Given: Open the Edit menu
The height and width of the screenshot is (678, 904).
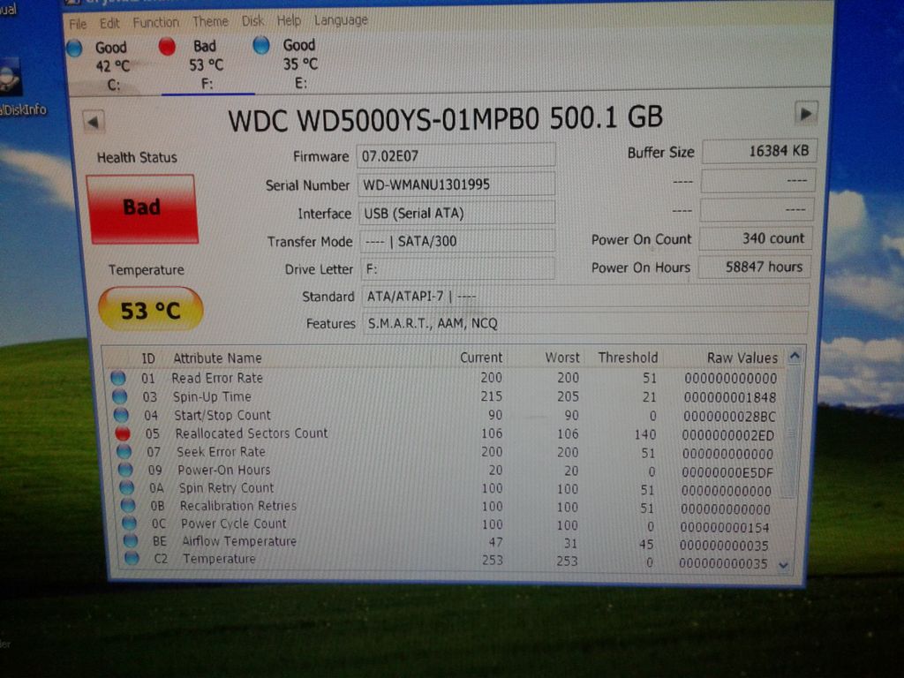Looking at the screenshot, I should pos(109,23).
